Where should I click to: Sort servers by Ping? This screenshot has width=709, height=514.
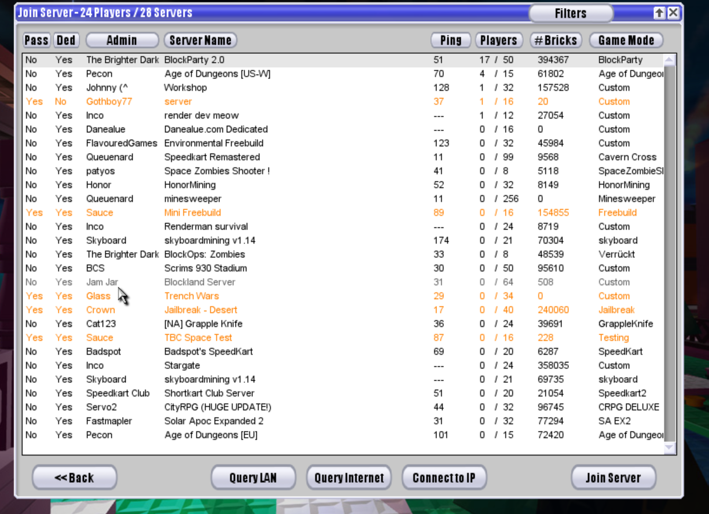tap(451, 40)
